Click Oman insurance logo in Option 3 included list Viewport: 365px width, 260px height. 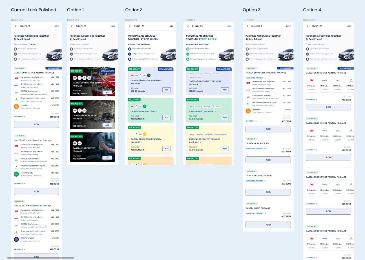click(248, 104)
